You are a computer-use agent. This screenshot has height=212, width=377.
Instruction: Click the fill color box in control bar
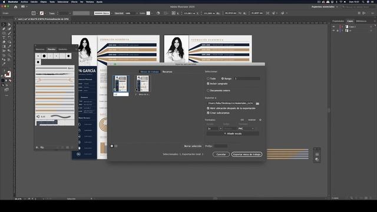(x=34, y=13)
